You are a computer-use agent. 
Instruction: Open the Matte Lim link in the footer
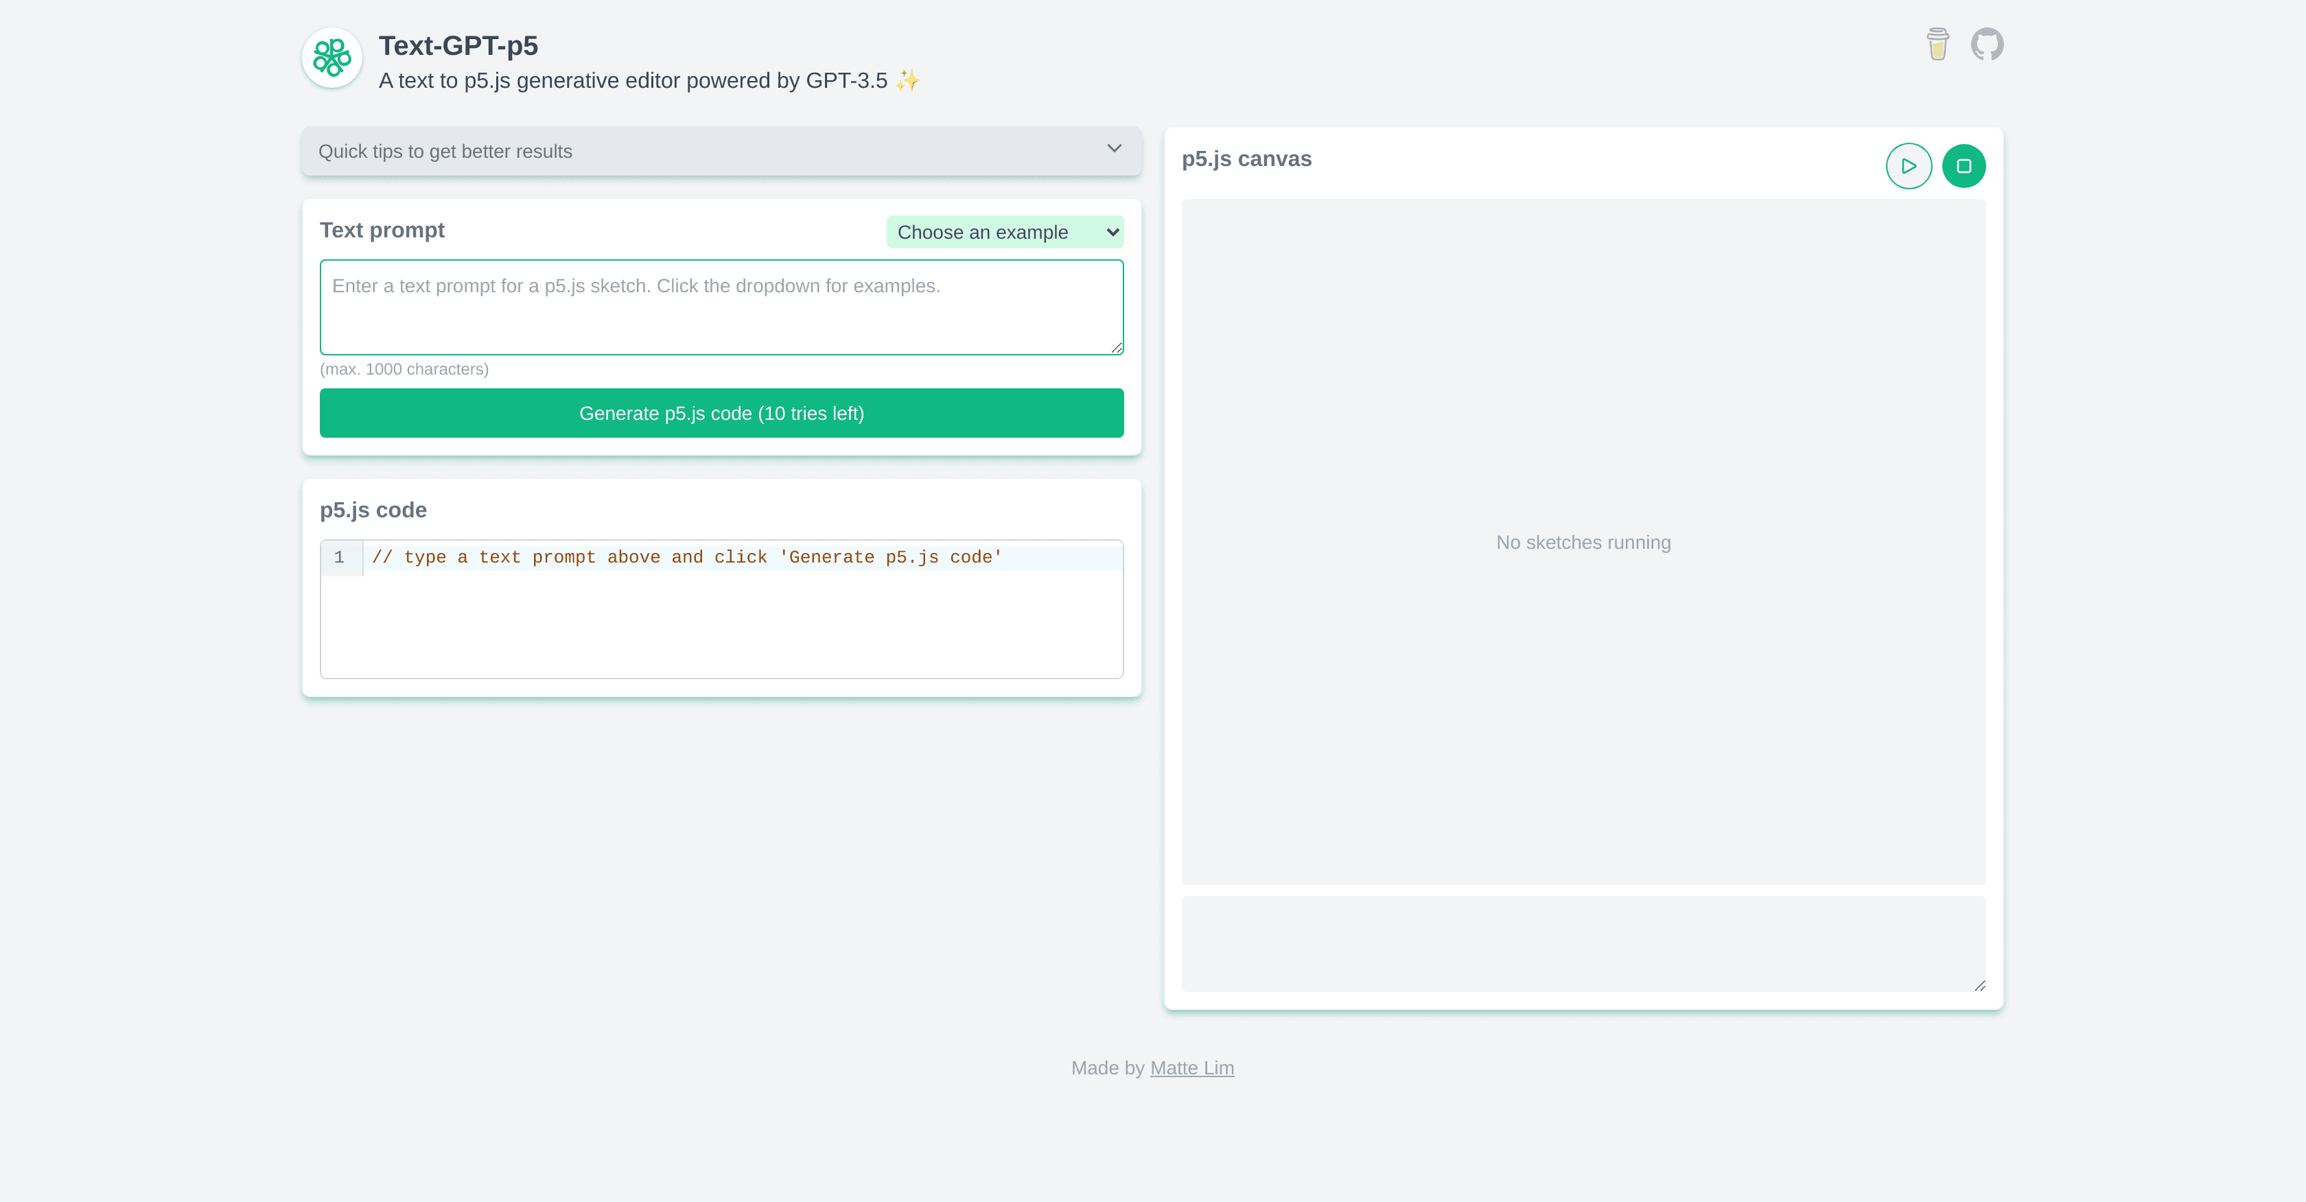tap(1191, 1068)
